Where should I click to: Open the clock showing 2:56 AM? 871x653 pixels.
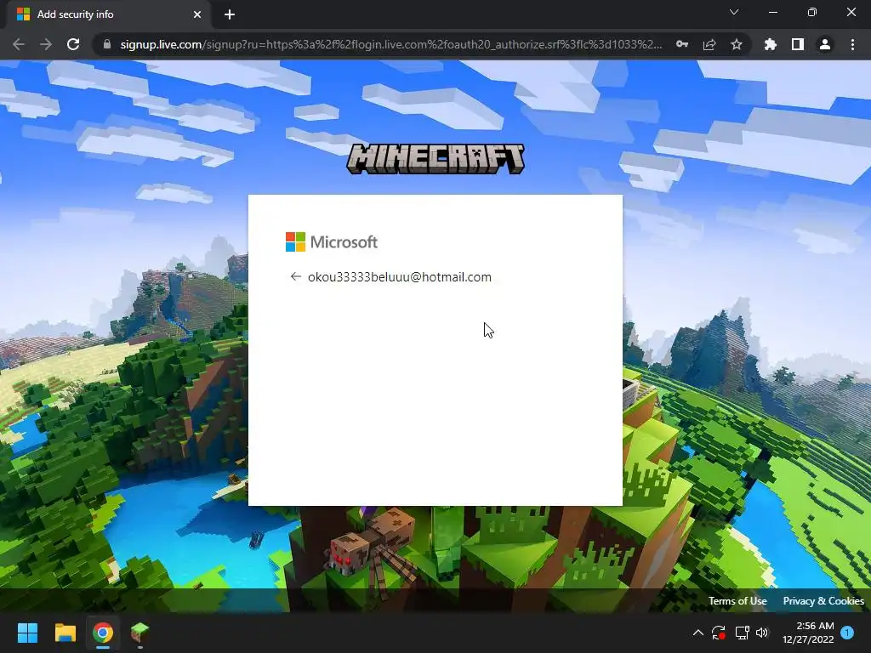pos(808,633)
